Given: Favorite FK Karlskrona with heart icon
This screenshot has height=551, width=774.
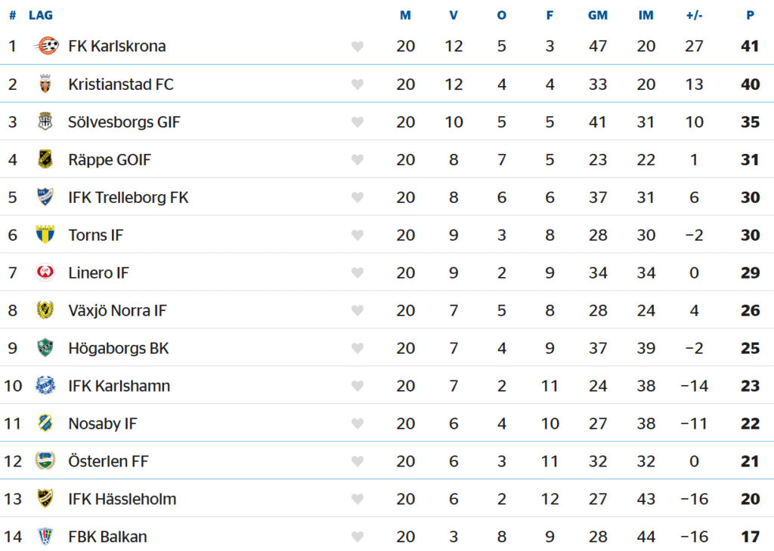Looking at the screenshot, I should [x=358, y=47].
